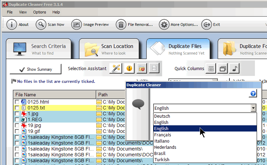
Task: Click the orange exclamation mark icon
Action: pyautogui.click(x=129, y=68)
